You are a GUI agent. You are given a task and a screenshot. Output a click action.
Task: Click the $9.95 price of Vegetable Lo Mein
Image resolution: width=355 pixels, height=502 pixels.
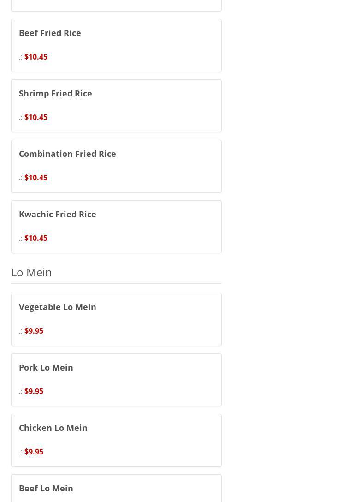point(34,331)
